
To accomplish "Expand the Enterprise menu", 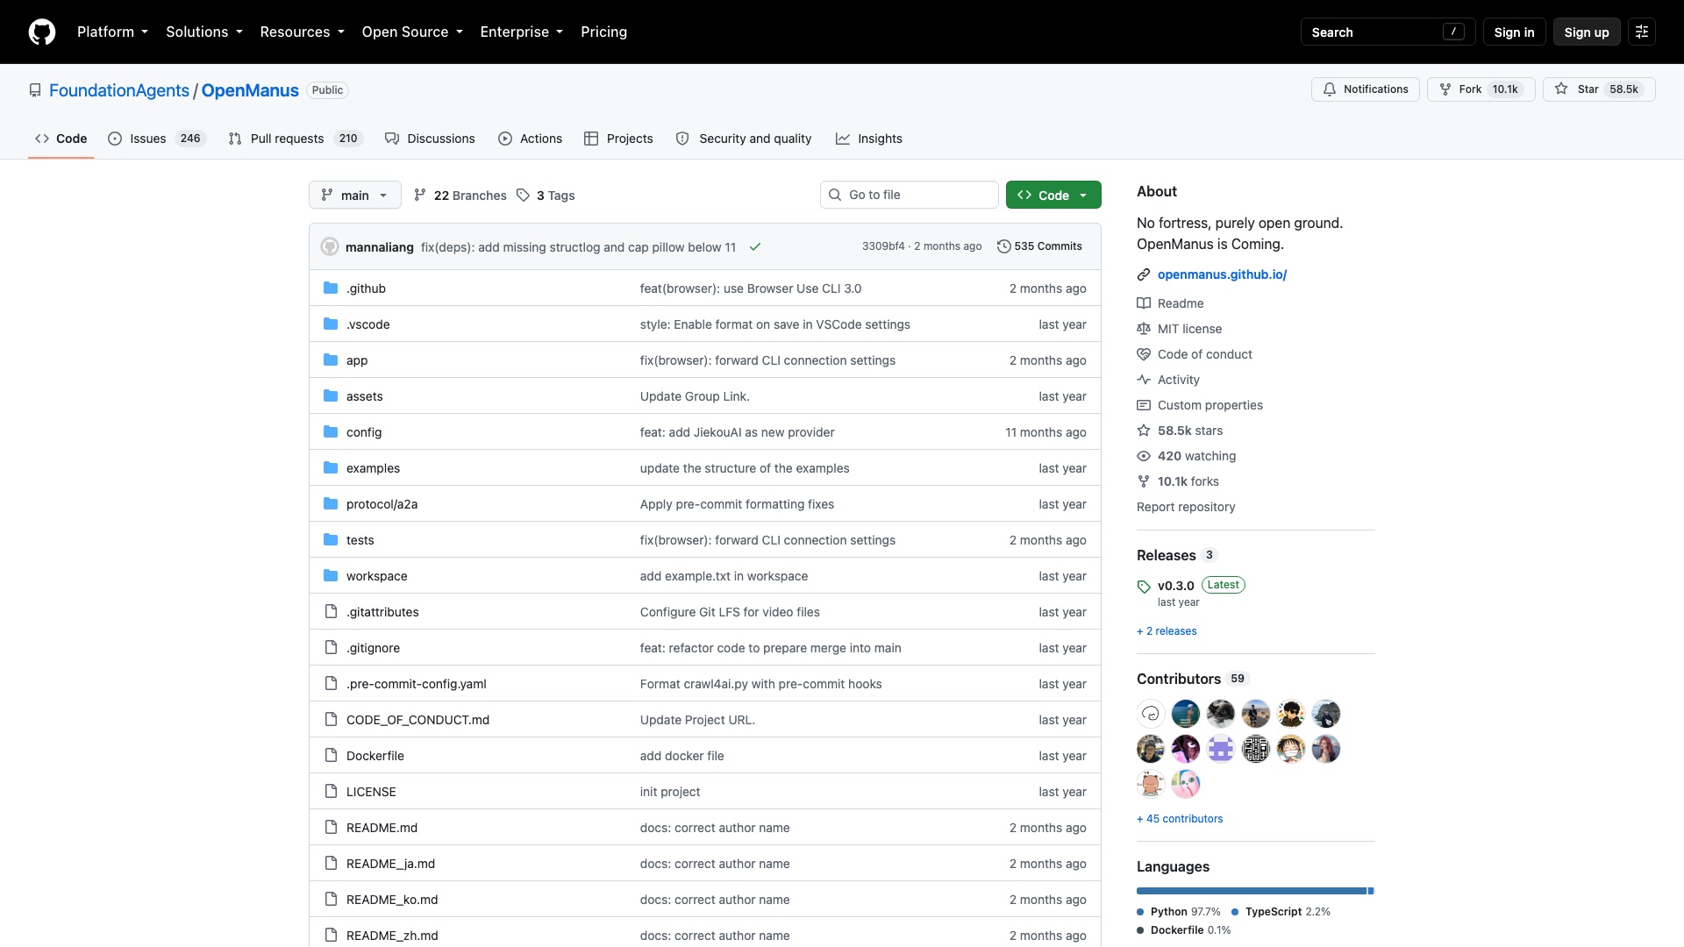I will [521, 32].
